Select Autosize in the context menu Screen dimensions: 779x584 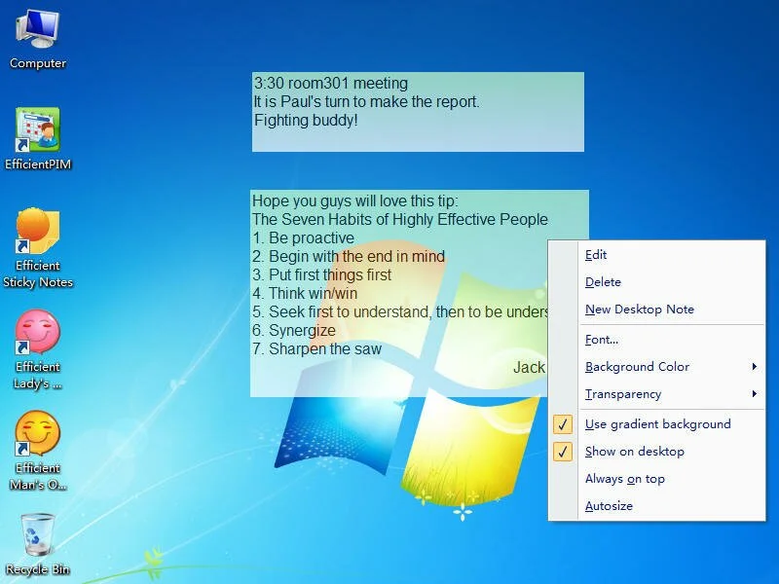609,506
